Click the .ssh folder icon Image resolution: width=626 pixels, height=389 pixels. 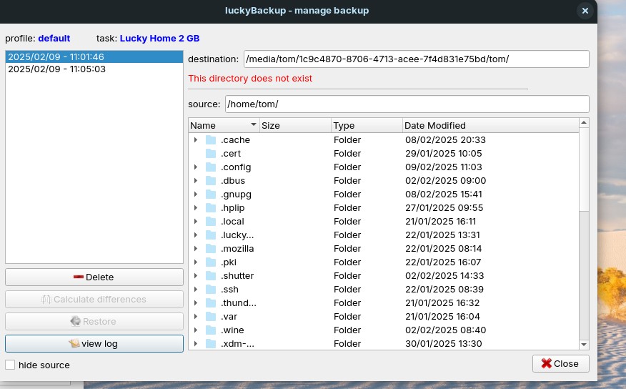point(211,289)
